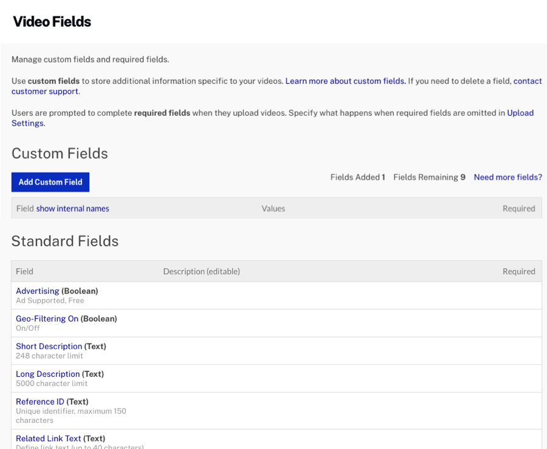Open the Related Link Text field
The image size is (547, 449).
tap(48, 438)
